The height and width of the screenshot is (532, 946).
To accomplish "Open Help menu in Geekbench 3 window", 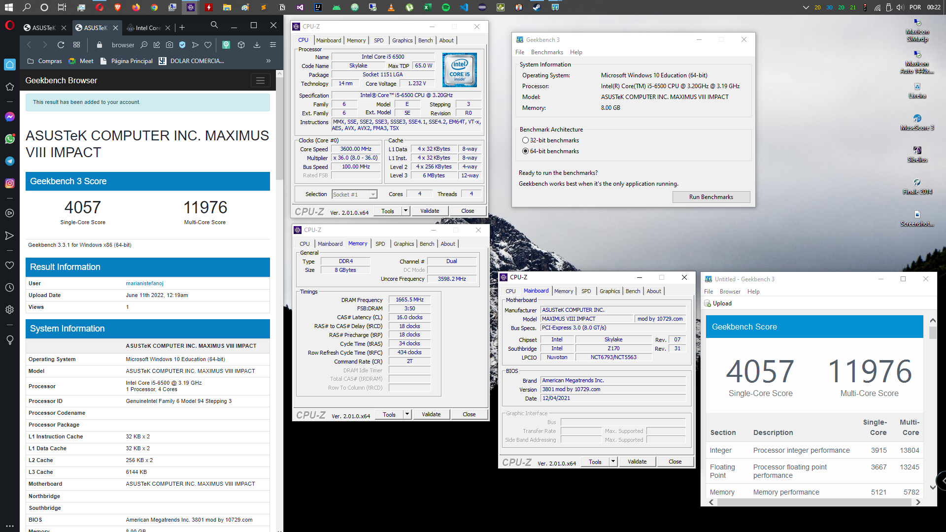I will click(x=576, y=52).
